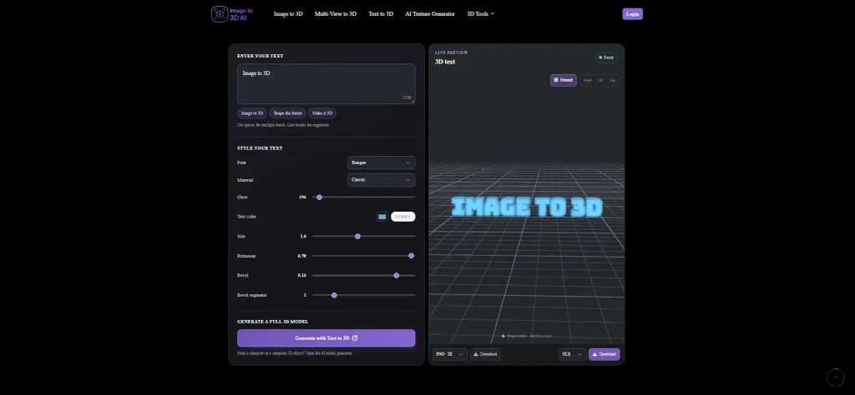Open the Font dropdown showing Bungee
The image size is (855, 395).
tap(381, 162)
